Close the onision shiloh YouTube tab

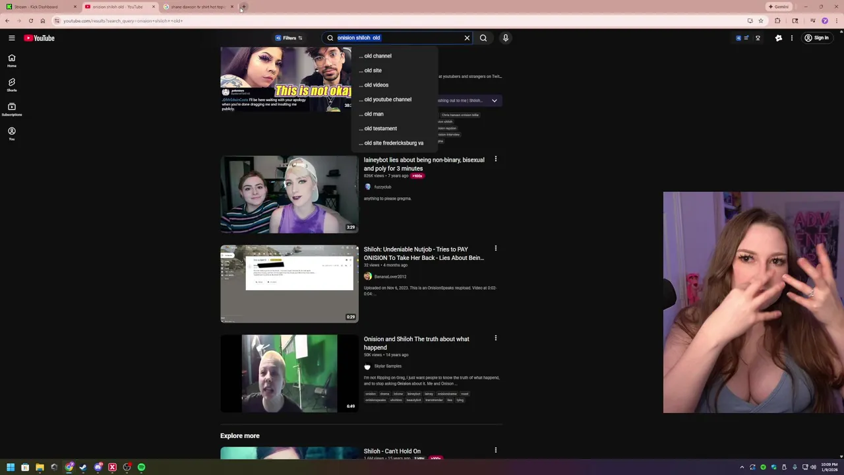click(153, 7)
